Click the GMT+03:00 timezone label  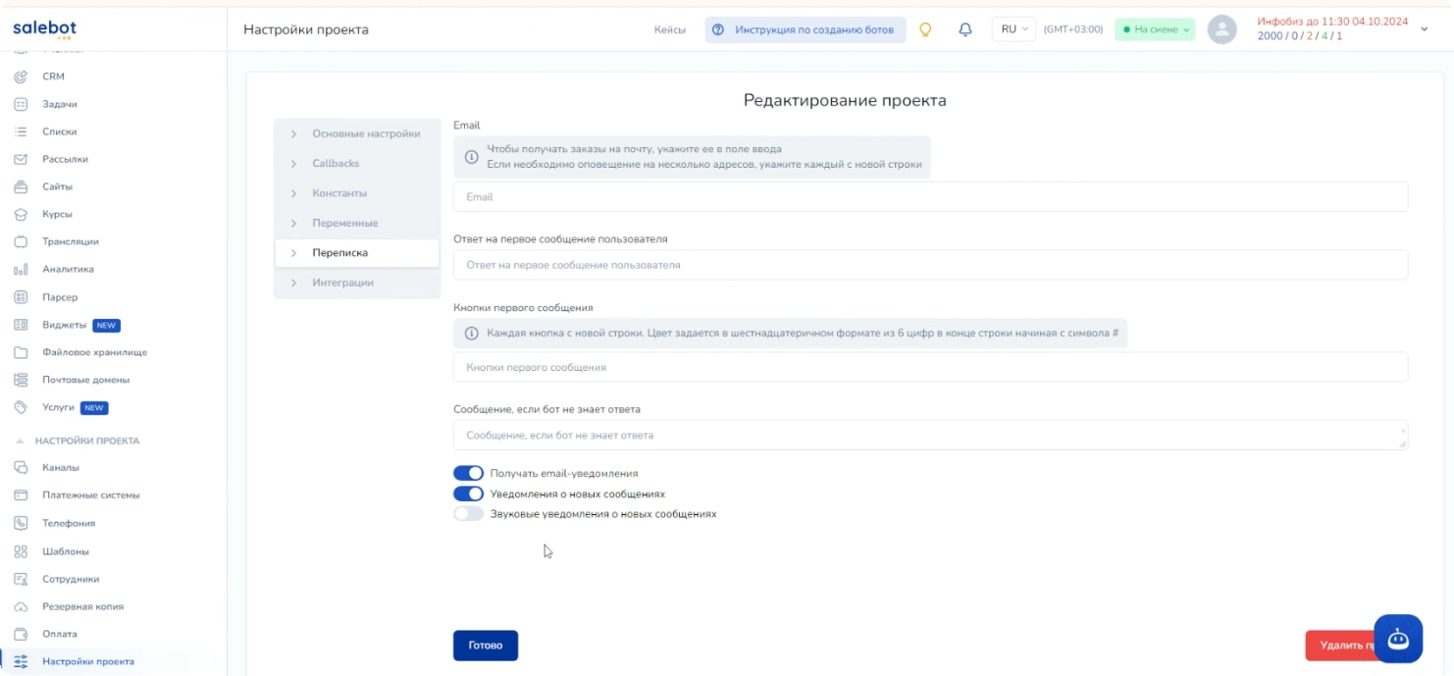1073,29
